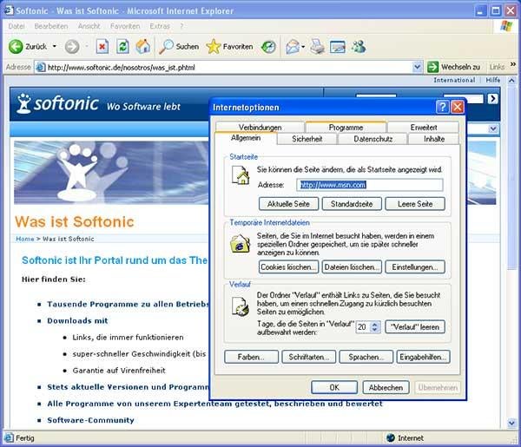This screenshot has height=447, width=521.
Task: Switch to the Programme tab
Action: 346,128
